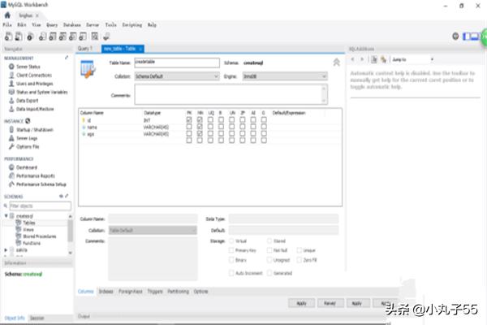The height and width of the screenshot is (325, 487).
Task: Open table Collation Schema Default dropdown
Action: coord(177,76)
